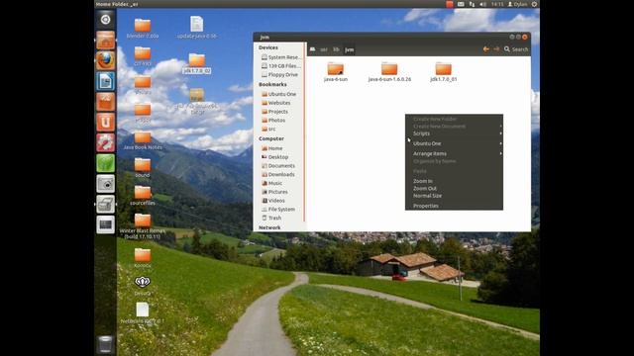Screen dimensions: 634x356
Task: Select the Blender folder on desktop
Action: [143, 29]
